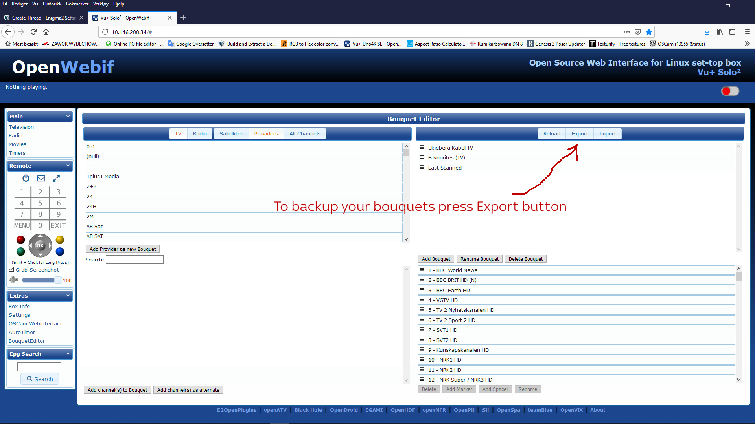The width and height of the screenshot is (755, 424).
Task: Collapse the Epg Search panel
Action: (68, 354)
